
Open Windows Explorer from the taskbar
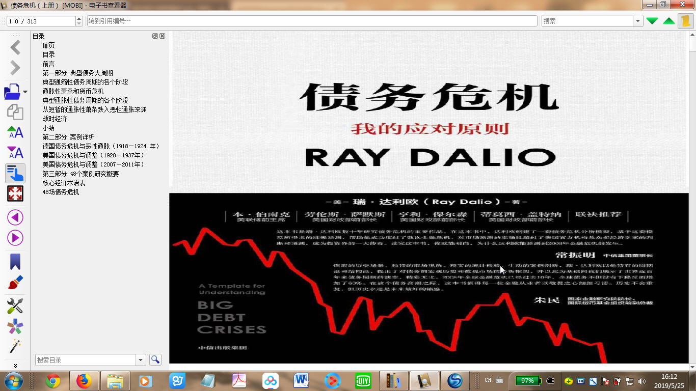(115, 381)
